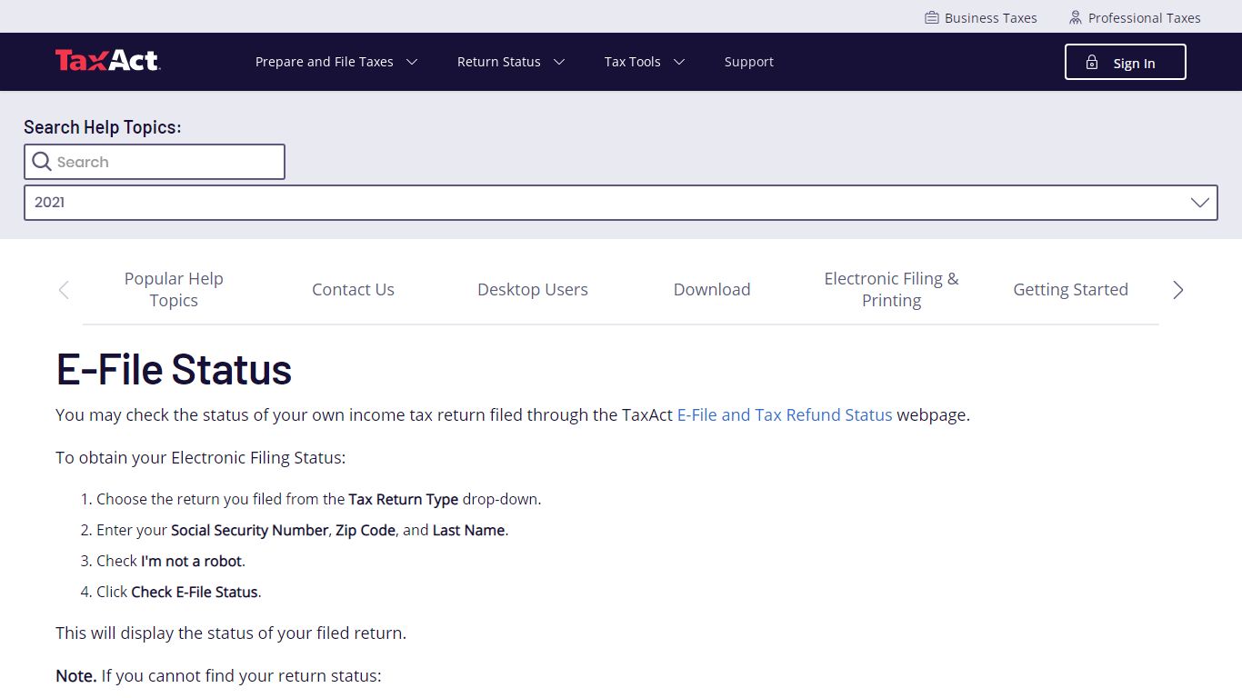Click the Professional Taxes person icon
Image resolution: width=1242 pixels, height=698 pixels.
[x=1076, y=18]
